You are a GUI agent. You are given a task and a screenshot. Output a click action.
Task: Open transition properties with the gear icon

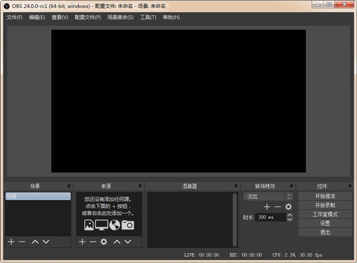[x=289, y=207]
